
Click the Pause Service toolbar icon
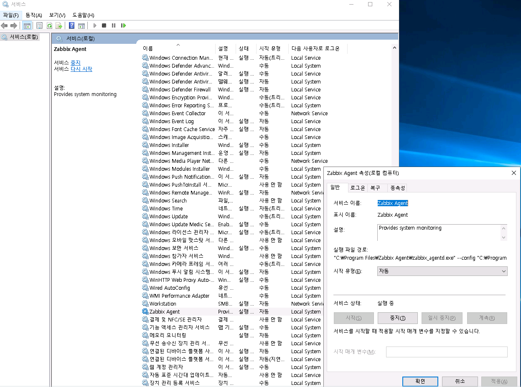(x=114, y=25)
